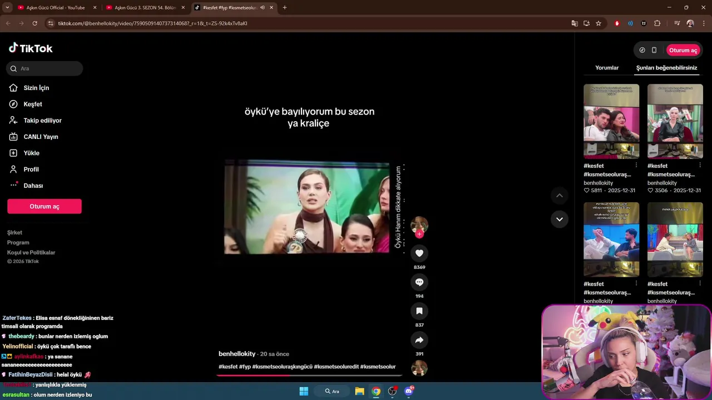Click the #kesfet hashtag in the caption
712x400 pixels.
[x=228, y=367]
